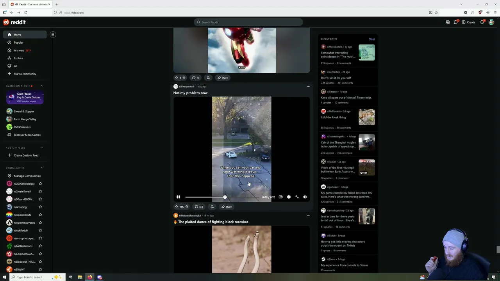Open the user avatar profile menu
The width and height of the screenshot is (500, 281).
(491, 22)
